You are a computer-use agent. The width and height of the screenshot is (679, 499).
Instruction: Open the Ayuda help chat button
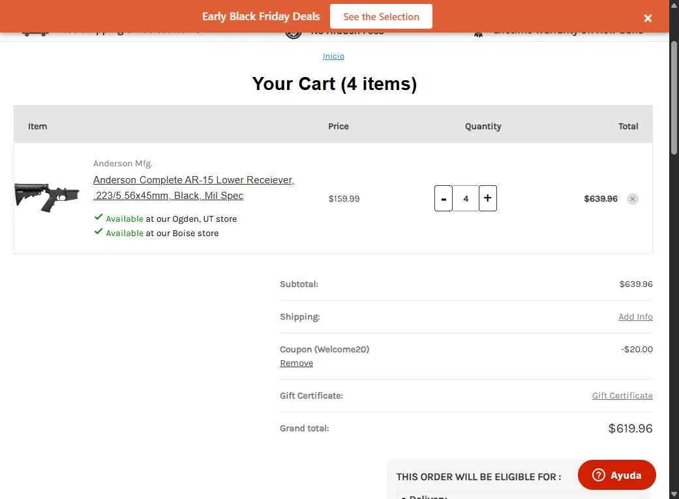(x=616, y=475)
